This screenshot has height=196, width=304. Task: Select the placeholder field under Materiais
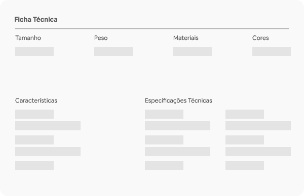[x=193, y=52]
